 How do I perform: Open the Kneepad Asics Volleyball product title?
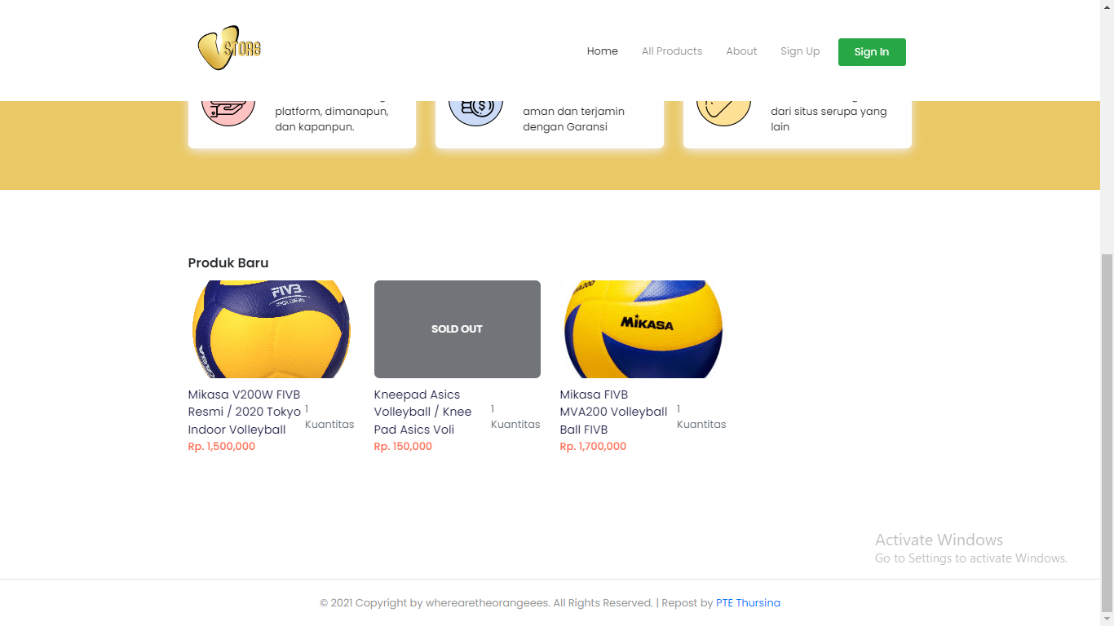423,412
